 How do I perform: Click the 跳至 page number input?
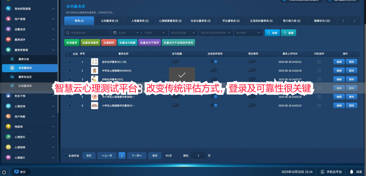[x=199, y=155]
